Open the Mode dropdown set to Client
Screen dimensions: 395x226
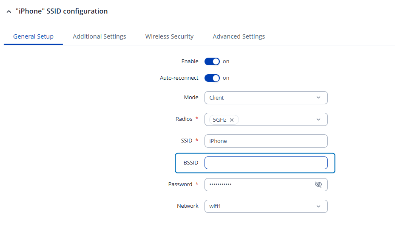(x=266, y=98)
